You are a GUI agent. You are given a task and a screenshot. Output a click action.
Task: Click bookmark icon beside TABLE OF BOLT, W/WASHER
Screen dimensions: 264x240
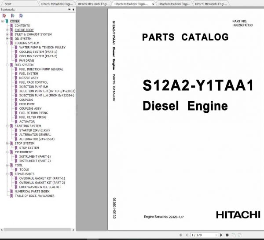11,196
